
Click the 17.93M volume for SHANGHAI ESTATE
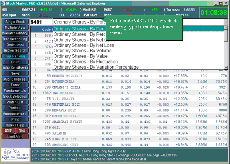click(201, 122)
